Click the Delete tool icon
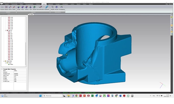Image resolution: width=174 pixels, height=104 pixels. pos(14,7)
